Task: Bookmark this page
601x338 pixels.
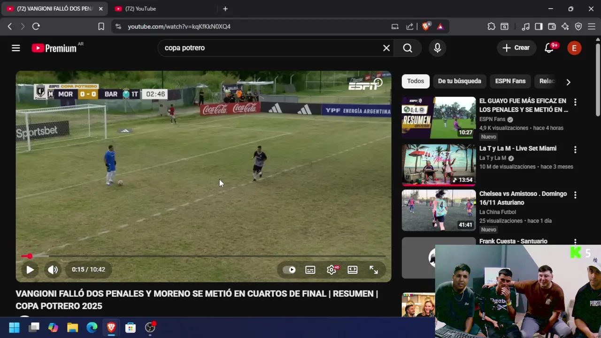Action: point(101,27)
